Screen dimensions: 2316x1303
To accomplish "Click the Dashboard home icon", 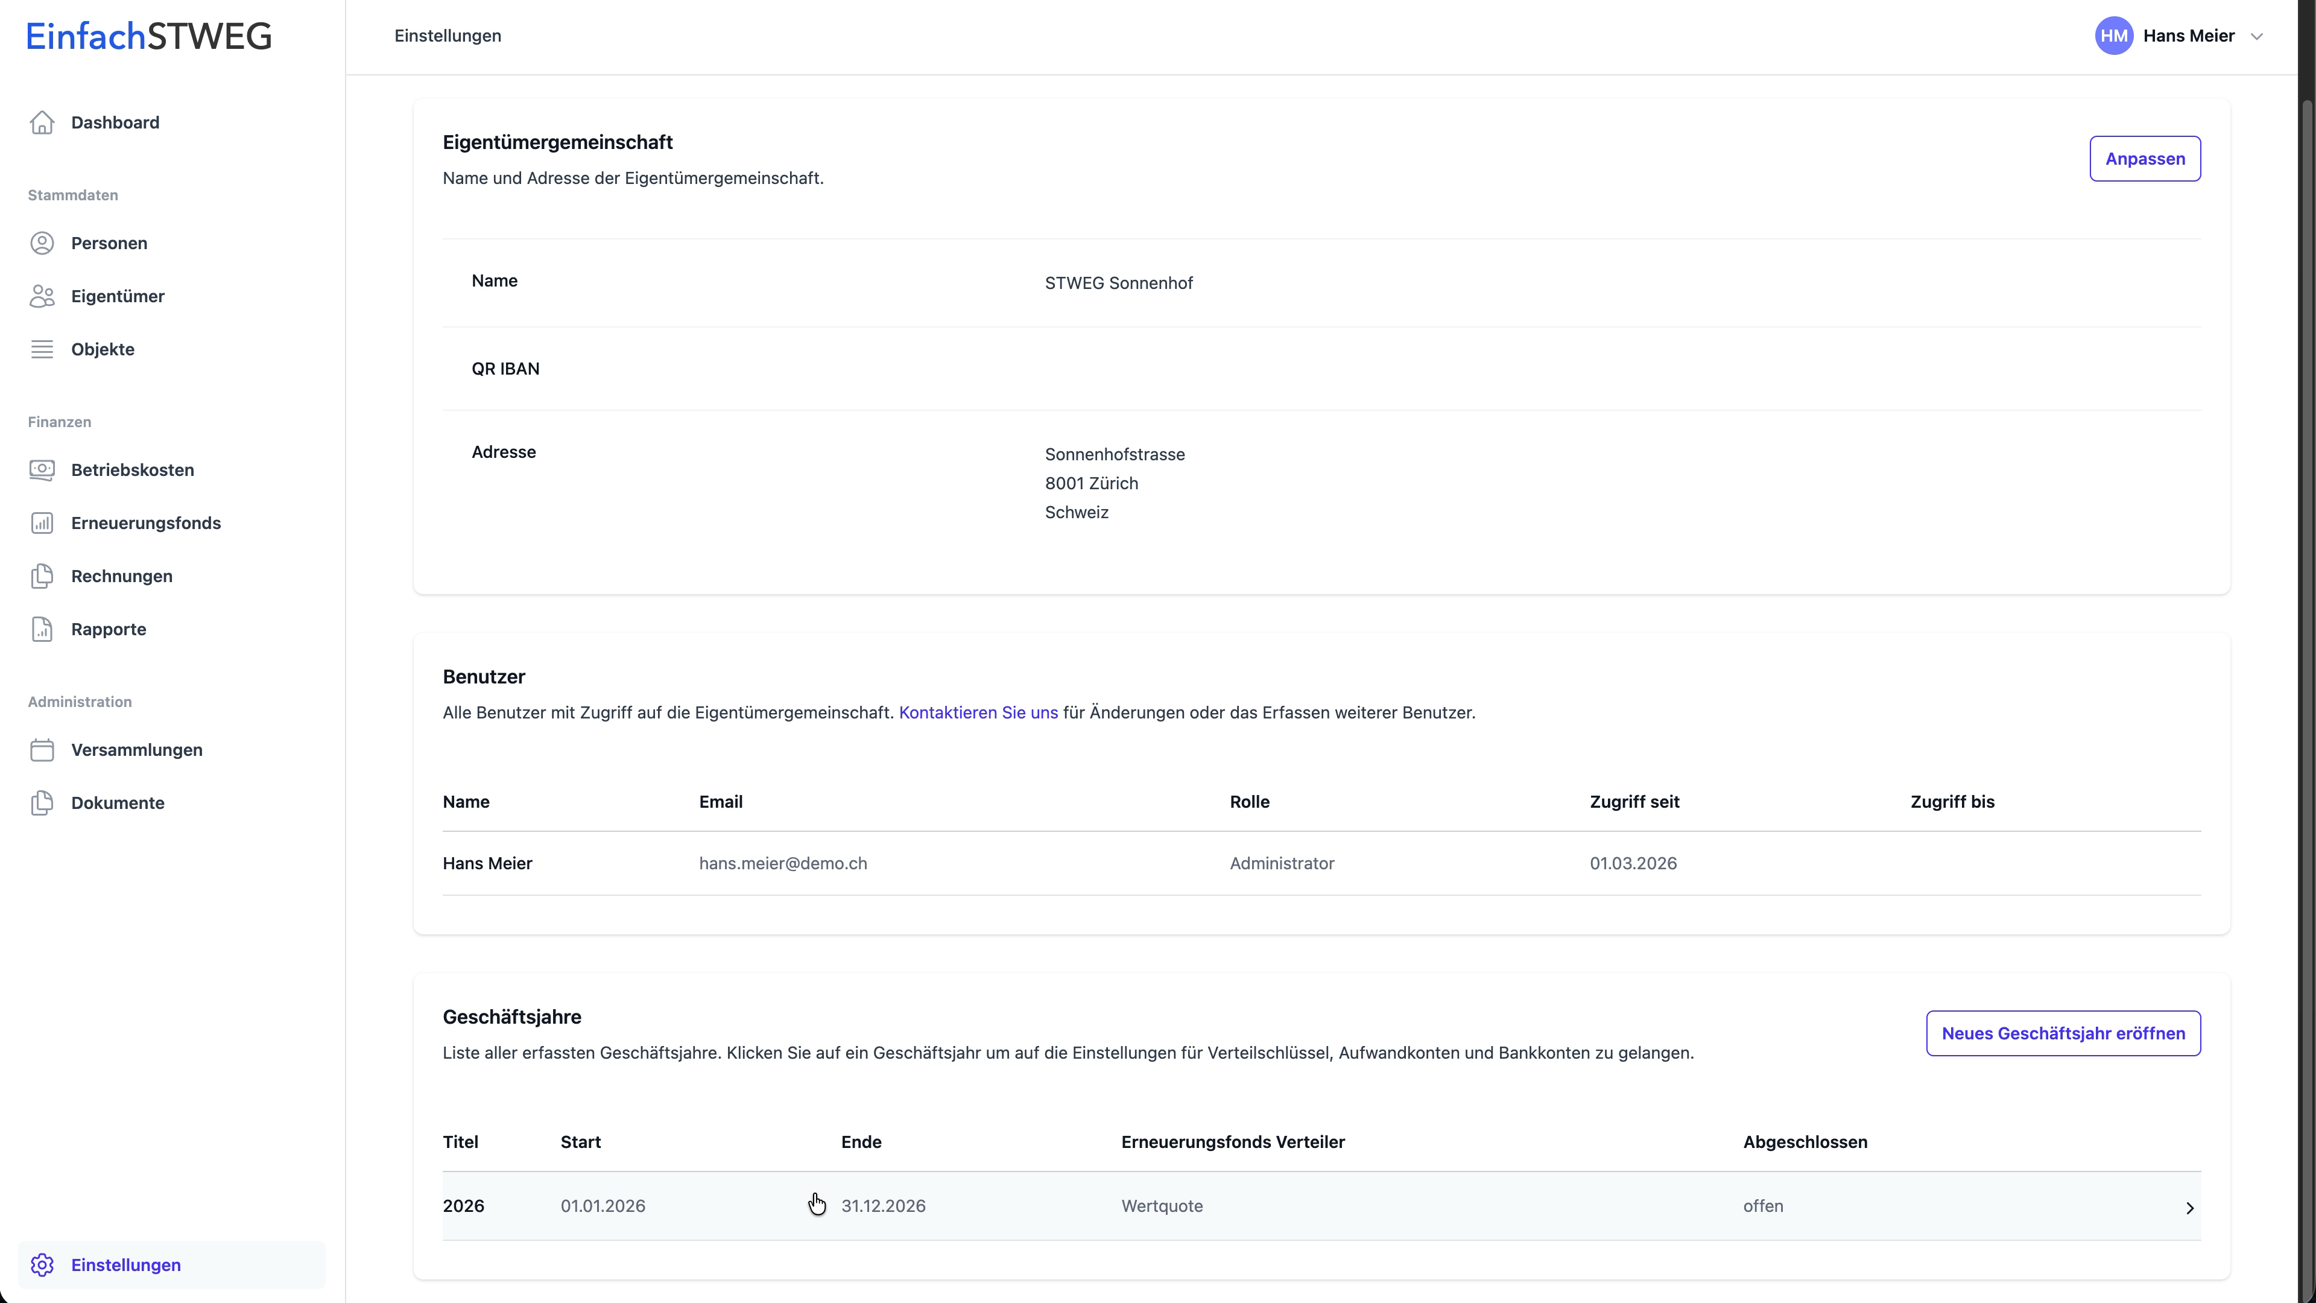I will point(42,122).
